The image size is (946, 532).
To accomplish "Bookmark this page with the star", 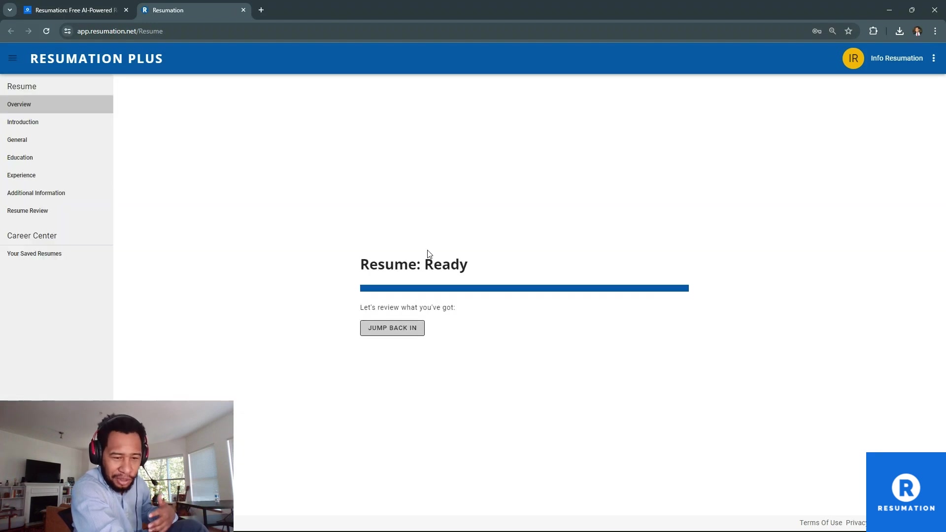I will (x=848, y=31).
